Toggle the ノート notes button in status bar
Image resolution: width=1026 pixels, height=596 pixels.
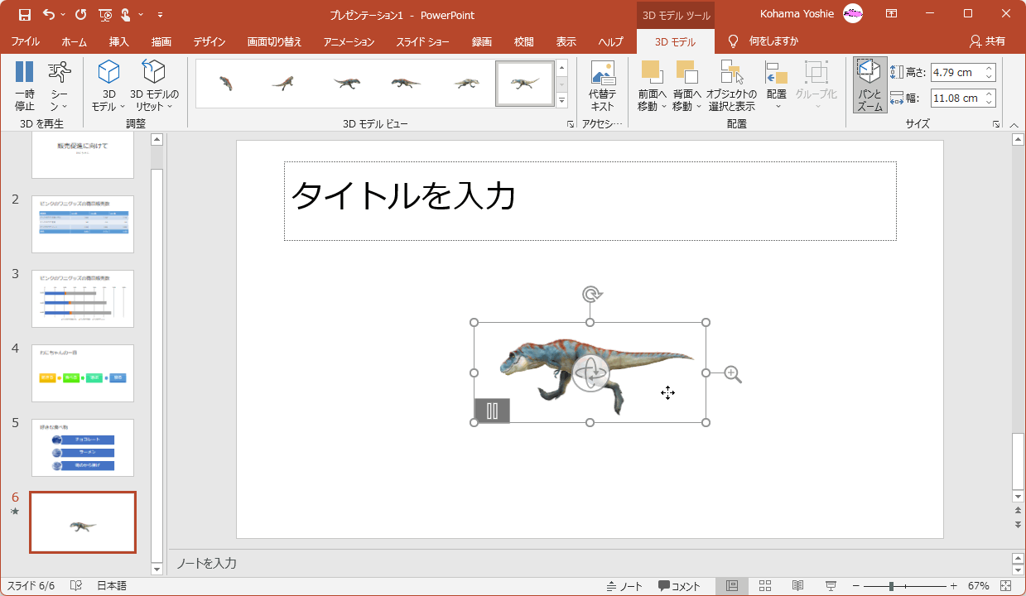tap(624, 586)
